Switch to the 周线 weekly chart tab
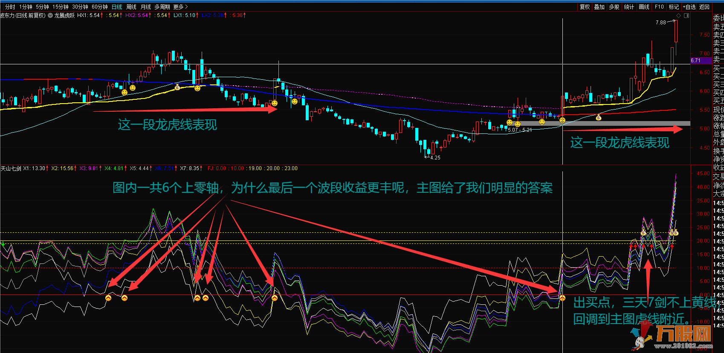This screenshot has width=724, height=353. pyautogui.click(x=131, y=7)
